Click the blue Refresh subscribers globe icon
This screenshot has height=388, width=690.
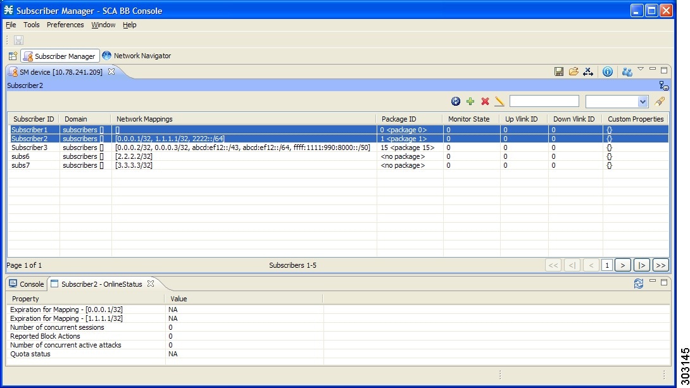pyautogui.click(x=455, y=101)
